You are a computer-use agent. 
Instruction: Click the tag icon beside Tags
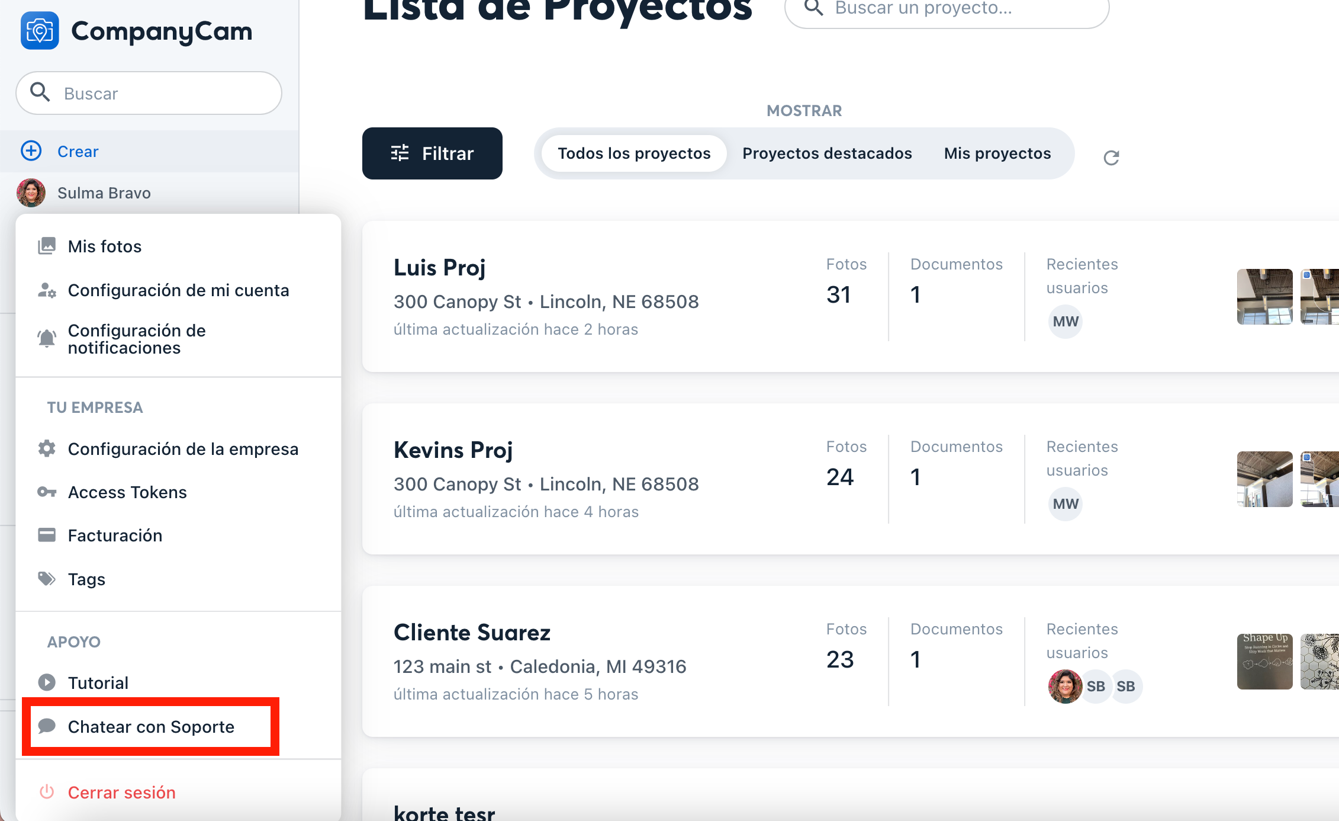(47, 578)
